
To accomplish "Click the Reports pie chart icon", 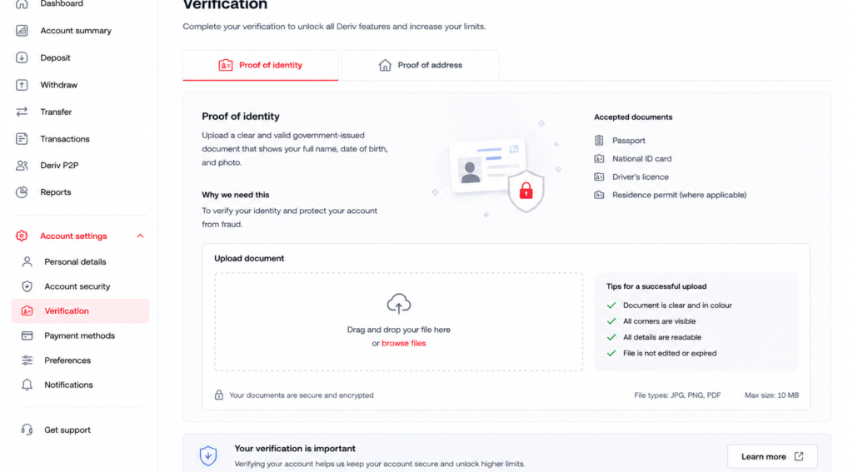I will 22,192.
